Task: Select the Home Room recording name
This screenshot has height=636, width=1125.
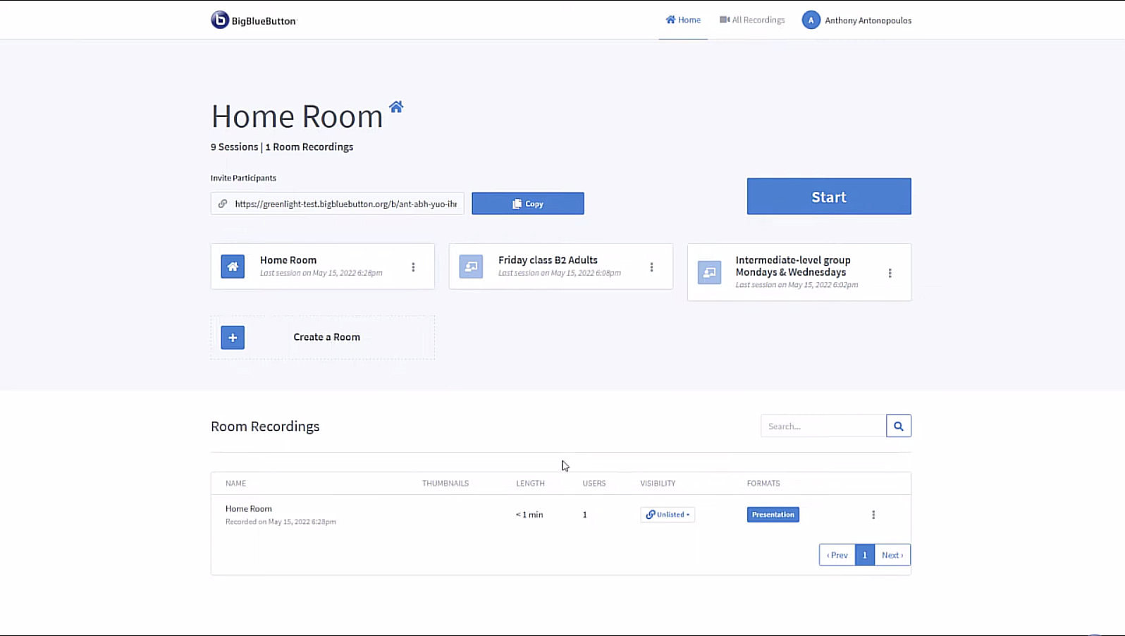Action: [249, 508]
